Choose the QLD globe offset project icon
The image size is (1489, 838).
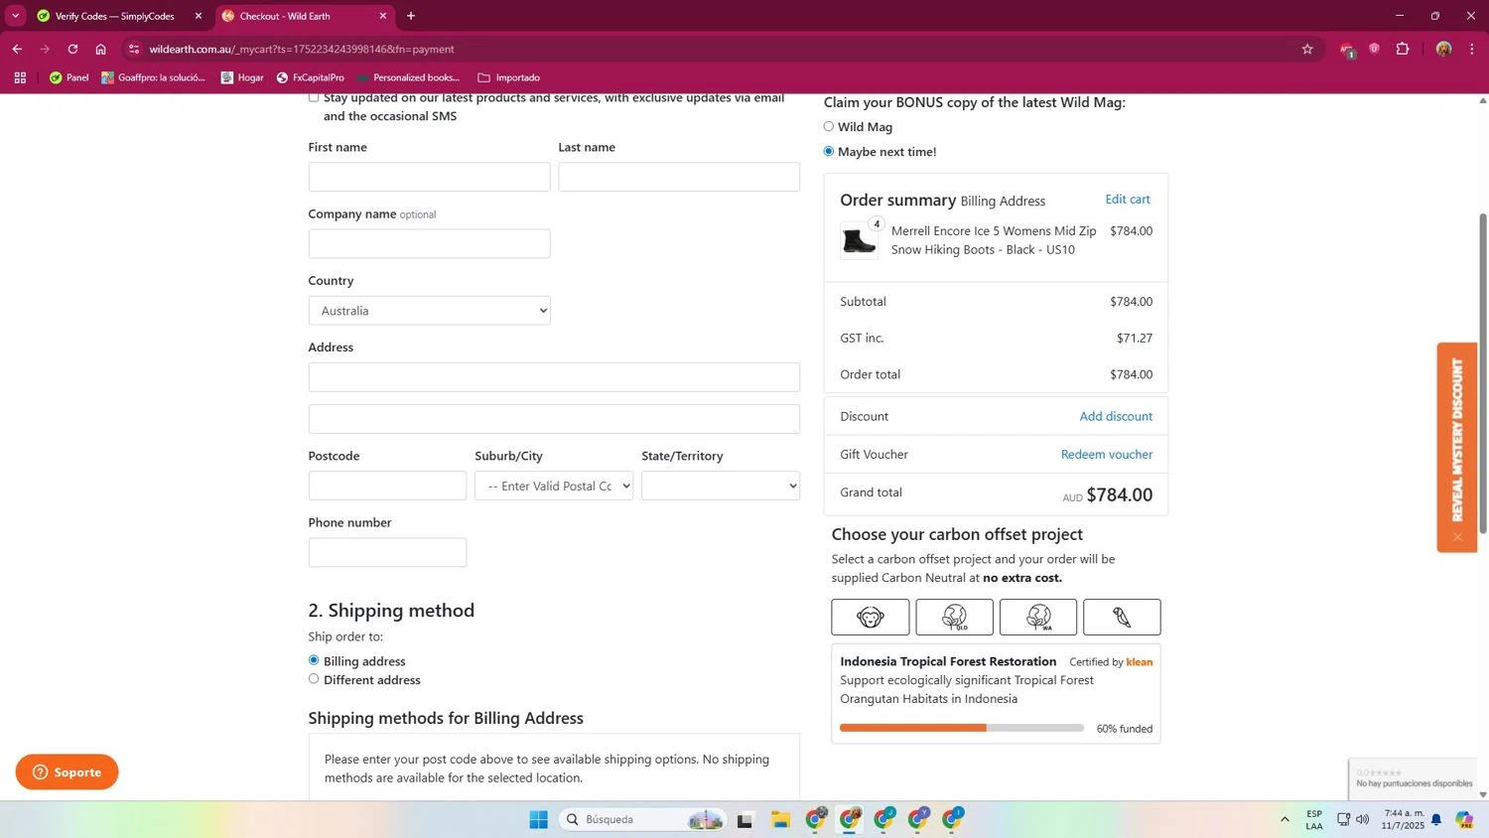click(x=954, y=618)
